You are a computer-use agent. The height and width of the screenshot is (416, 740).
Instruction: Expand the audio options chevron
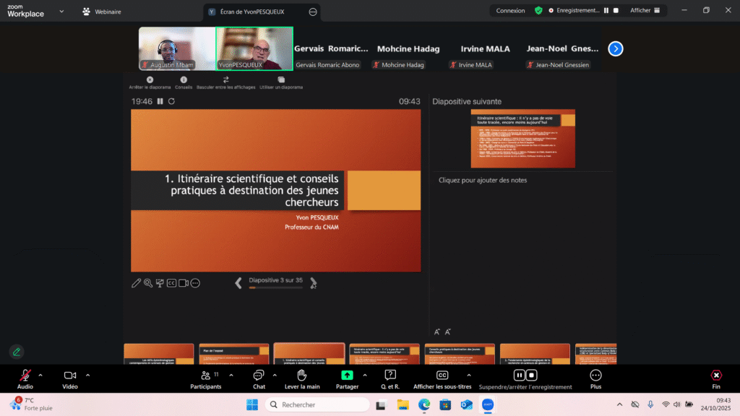click(x=40, y=375)
